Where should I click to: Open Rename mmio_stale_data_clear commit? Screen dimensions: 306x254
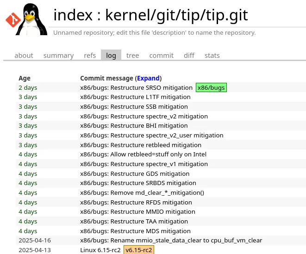coord(171,240)
